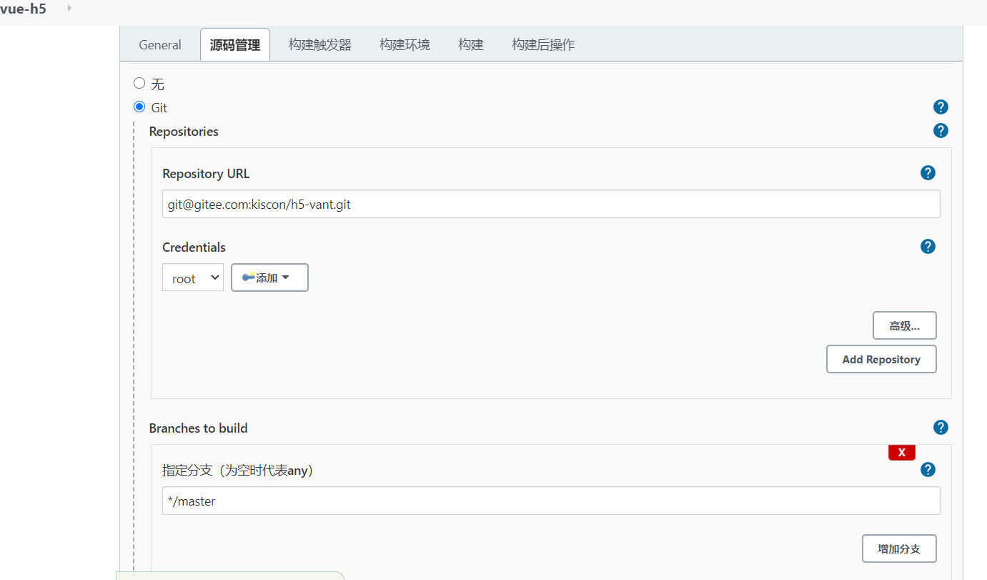Image resolution: width=987 pixels, height=580 pixels.
Task: Delete branch with red X button
Action: (902, 452)
